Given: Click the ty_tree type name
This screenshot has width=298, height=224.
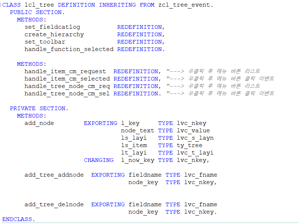Looking at the screenshot, I should click(190, 145).
